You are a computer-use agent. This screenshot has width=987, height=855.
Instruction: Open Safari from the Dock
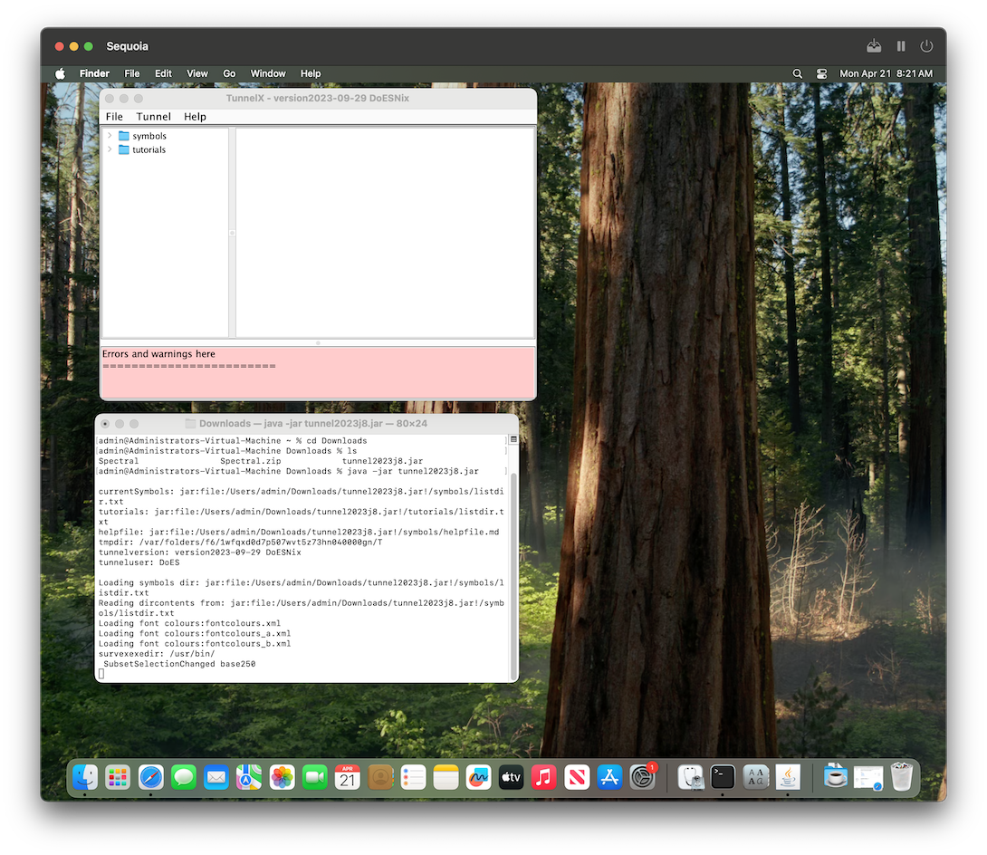point(150,777)
